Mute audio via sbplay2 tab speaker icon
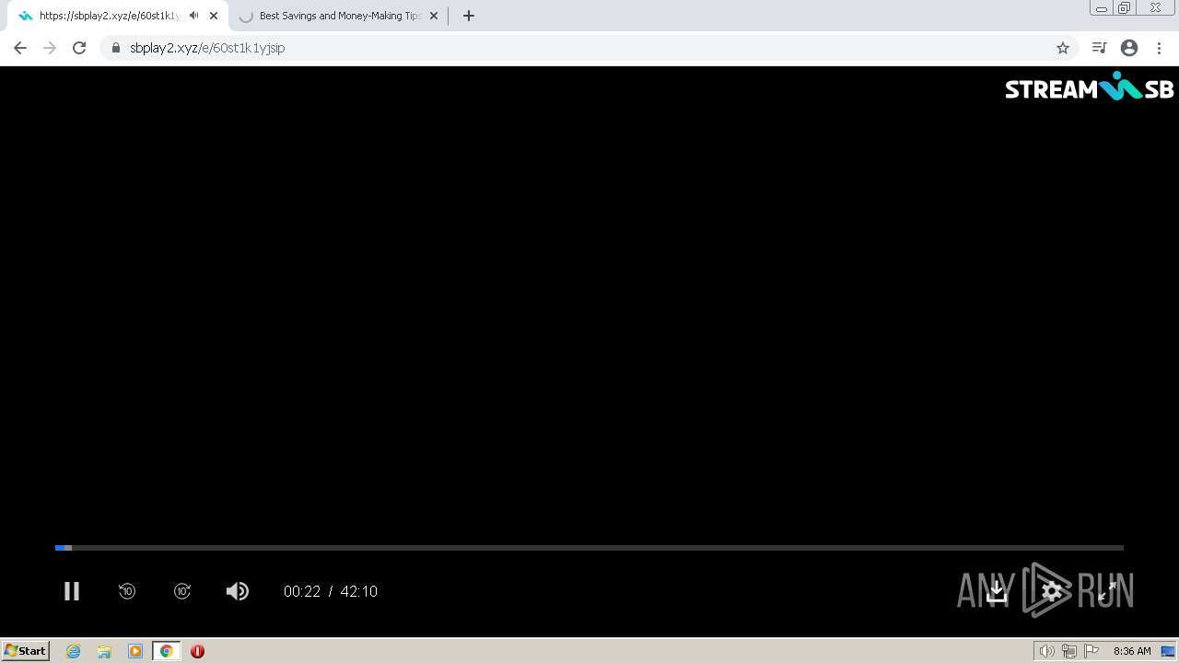The image size is (1179, 663). click(193, 16)
